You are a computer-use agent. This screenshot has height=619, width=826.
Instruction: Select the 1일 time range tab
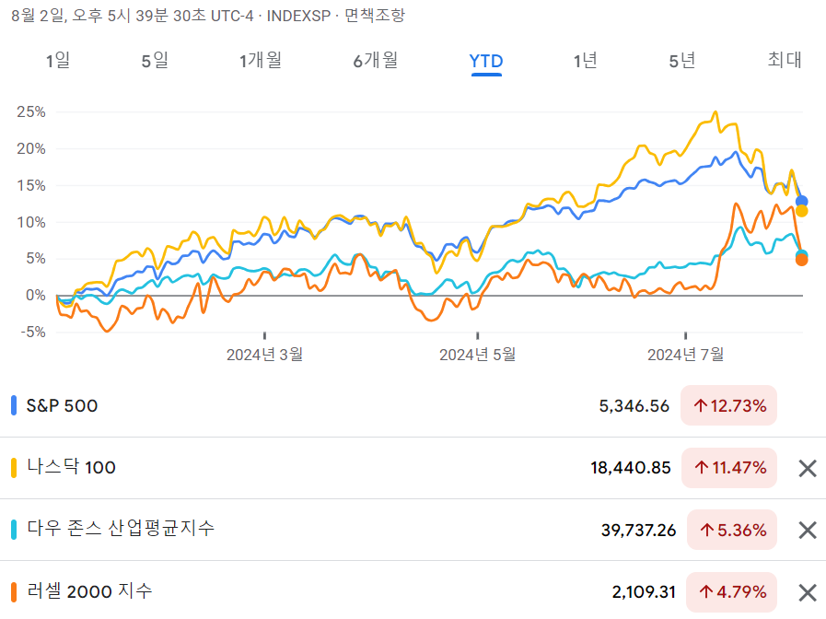pos(58,61)
